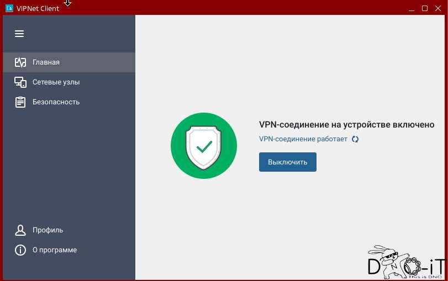Click the VPN-соединение работает link
The height and width of the screenshot is (281, 448).
coord(303,139)
